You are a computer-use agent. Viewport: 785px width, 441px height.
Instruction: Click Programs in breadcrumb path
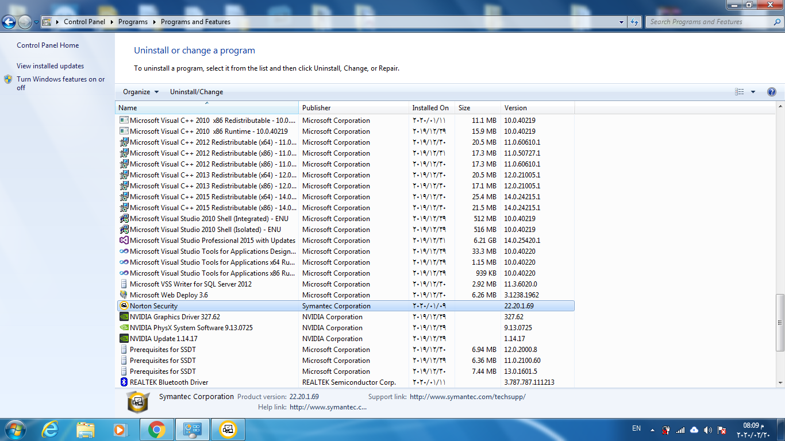pyautogui.click(x=133, y=22)
